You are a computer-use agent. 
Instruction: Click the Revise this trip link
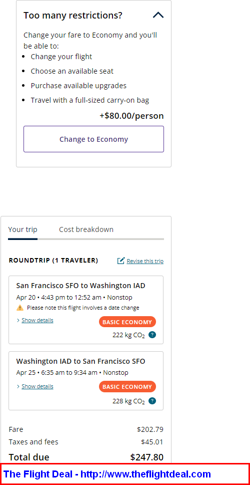pos(145,261)
